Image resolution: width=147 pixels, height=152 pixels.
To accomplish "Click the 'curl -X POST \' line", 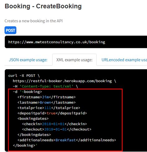I will (x=24, y=76).
